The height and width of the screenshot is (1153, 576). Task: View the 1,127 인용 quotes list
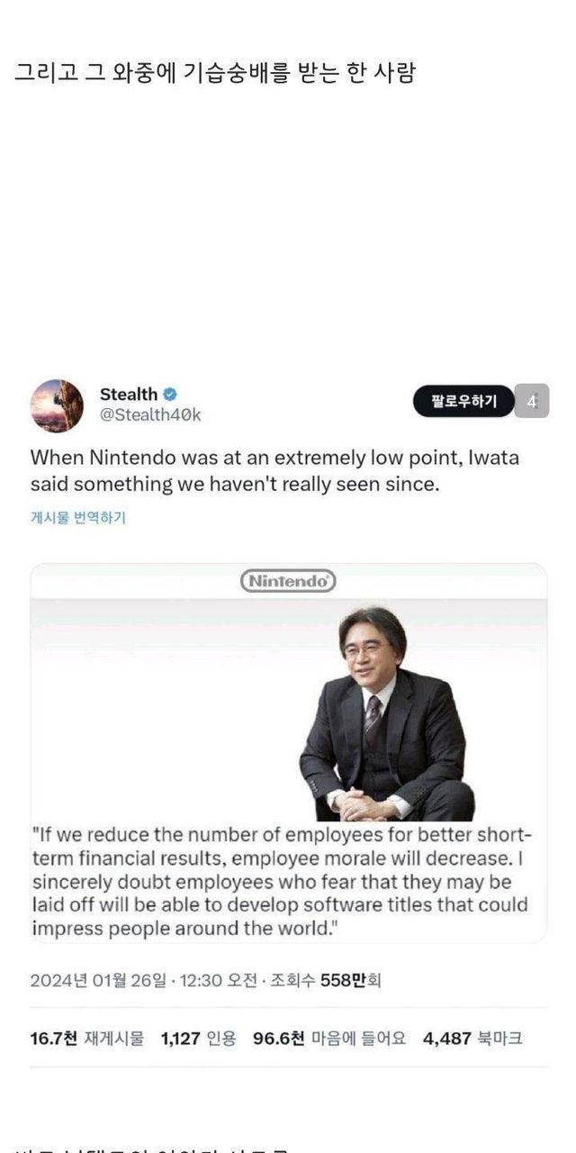198,1039
